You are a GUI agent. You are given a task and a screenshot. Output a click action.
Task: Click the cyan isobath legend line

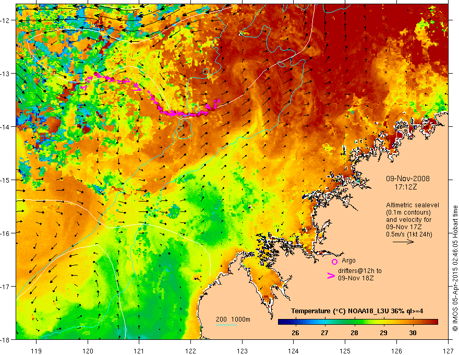point(226,325)
